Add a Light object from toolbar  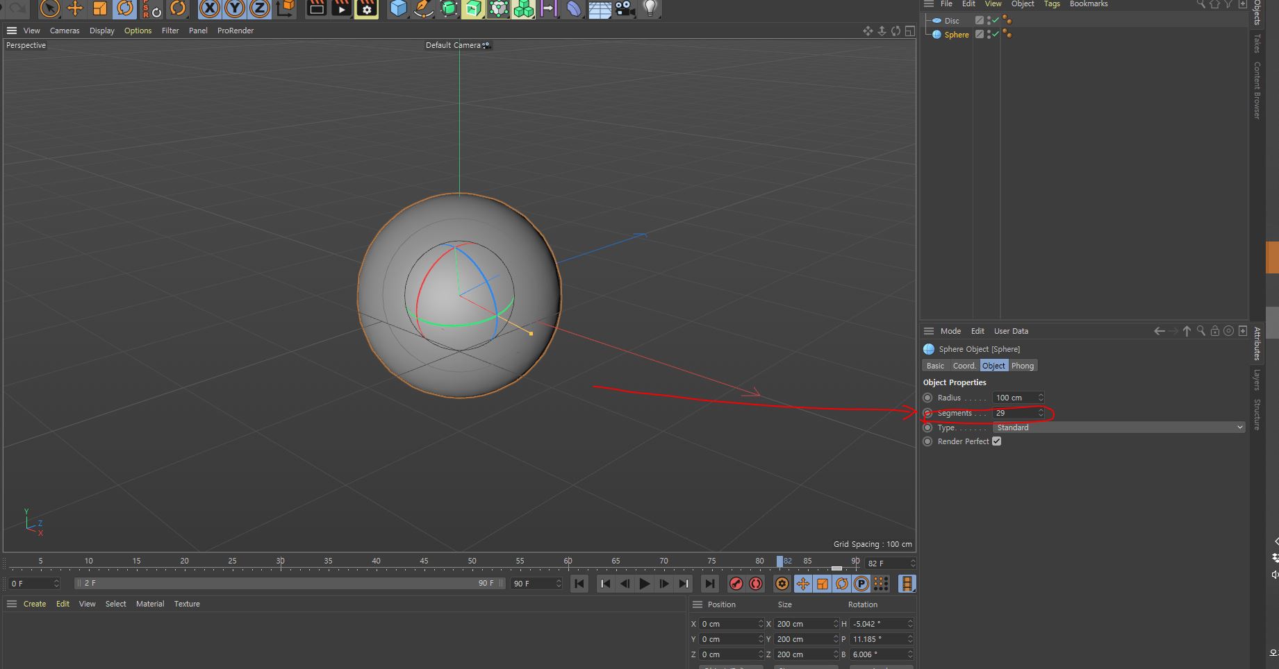(x=650, y=8)
